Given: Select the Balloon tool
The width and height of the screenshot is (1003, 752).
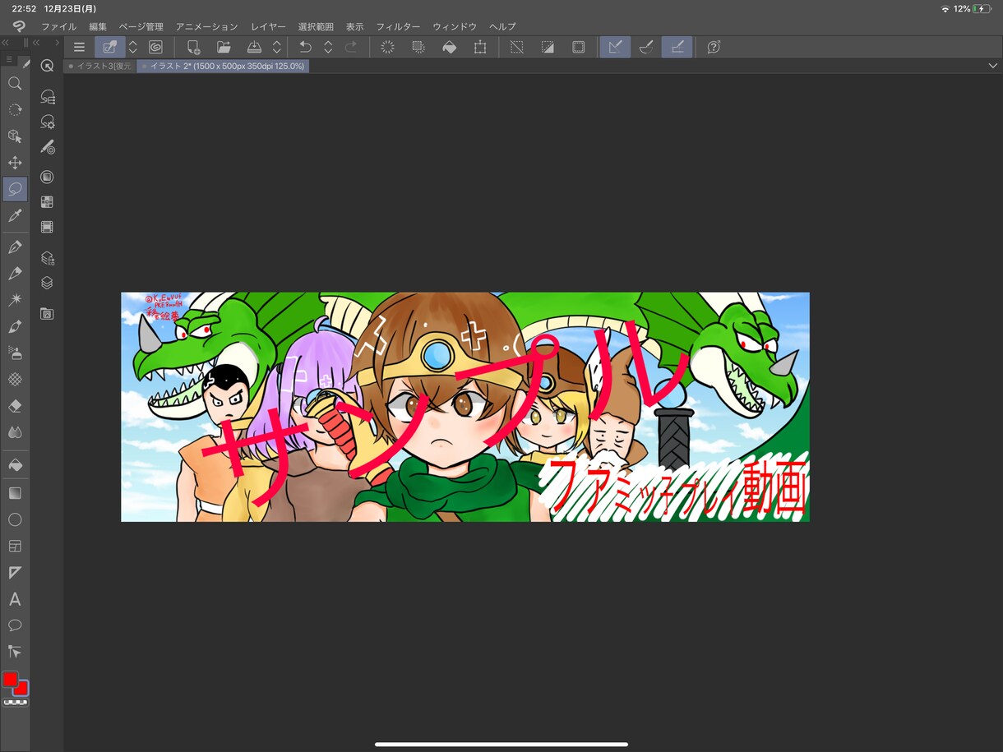Looking at the screenshot, I should point(15,625).
